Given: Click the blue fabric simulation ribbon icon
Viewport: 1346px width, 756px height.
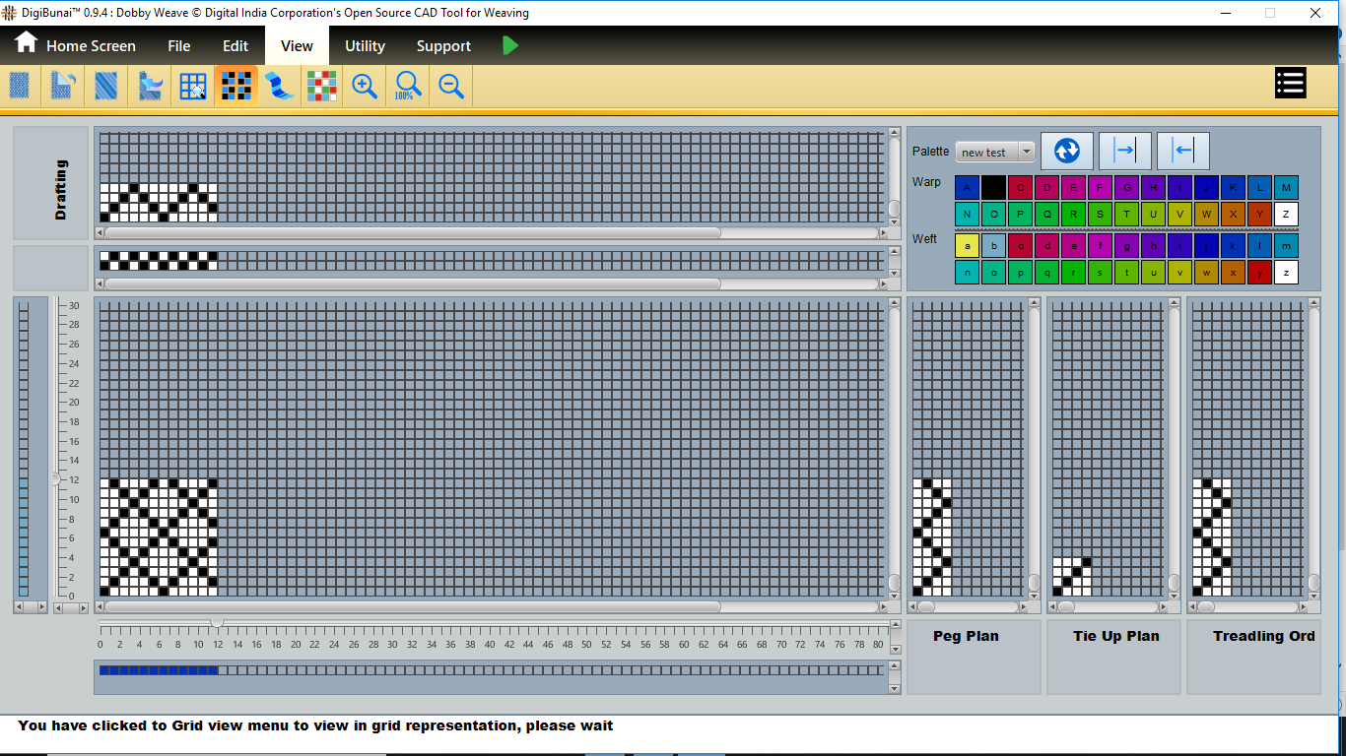Looking at the screenshot, I should 279,87.
